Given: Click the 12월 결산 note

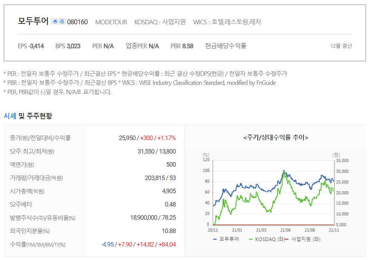Looking at the screenshot, I should pyautogui.click(x=341, y=46).
